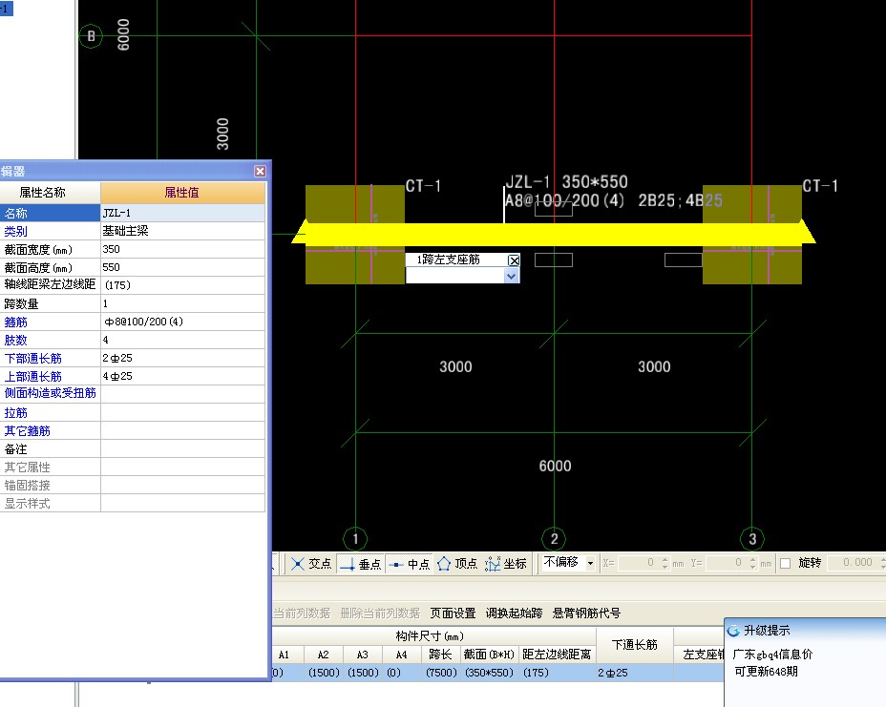Click the table cell 2Φ25 under 下通长筋

click(635, 673)
